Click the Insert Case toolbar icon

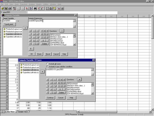click(x=39, y=9)
